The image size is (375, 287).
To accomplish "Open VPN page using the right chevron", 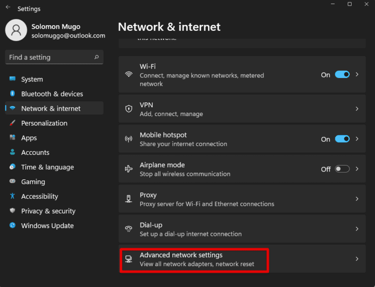I will (x=357, y=109).
